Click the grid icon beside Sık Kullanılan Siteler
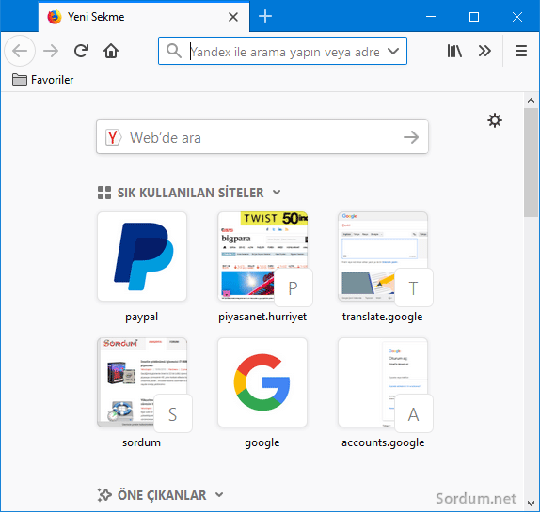 [104, 193]
